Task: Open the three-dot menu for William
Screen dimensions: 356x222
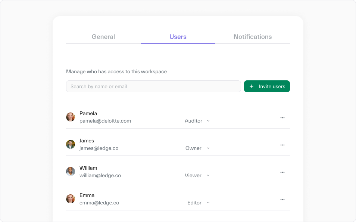Action: [x=282, y=172]
